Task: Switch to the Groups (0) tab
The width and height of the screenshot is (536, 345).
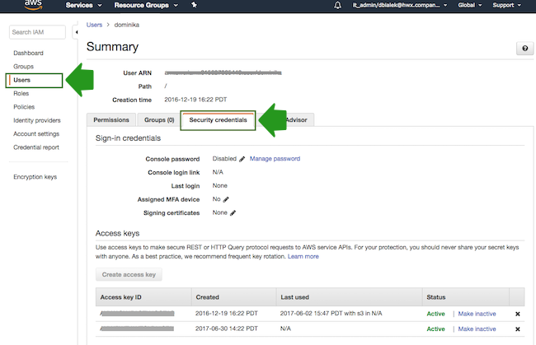Action: tap(159, 120)
